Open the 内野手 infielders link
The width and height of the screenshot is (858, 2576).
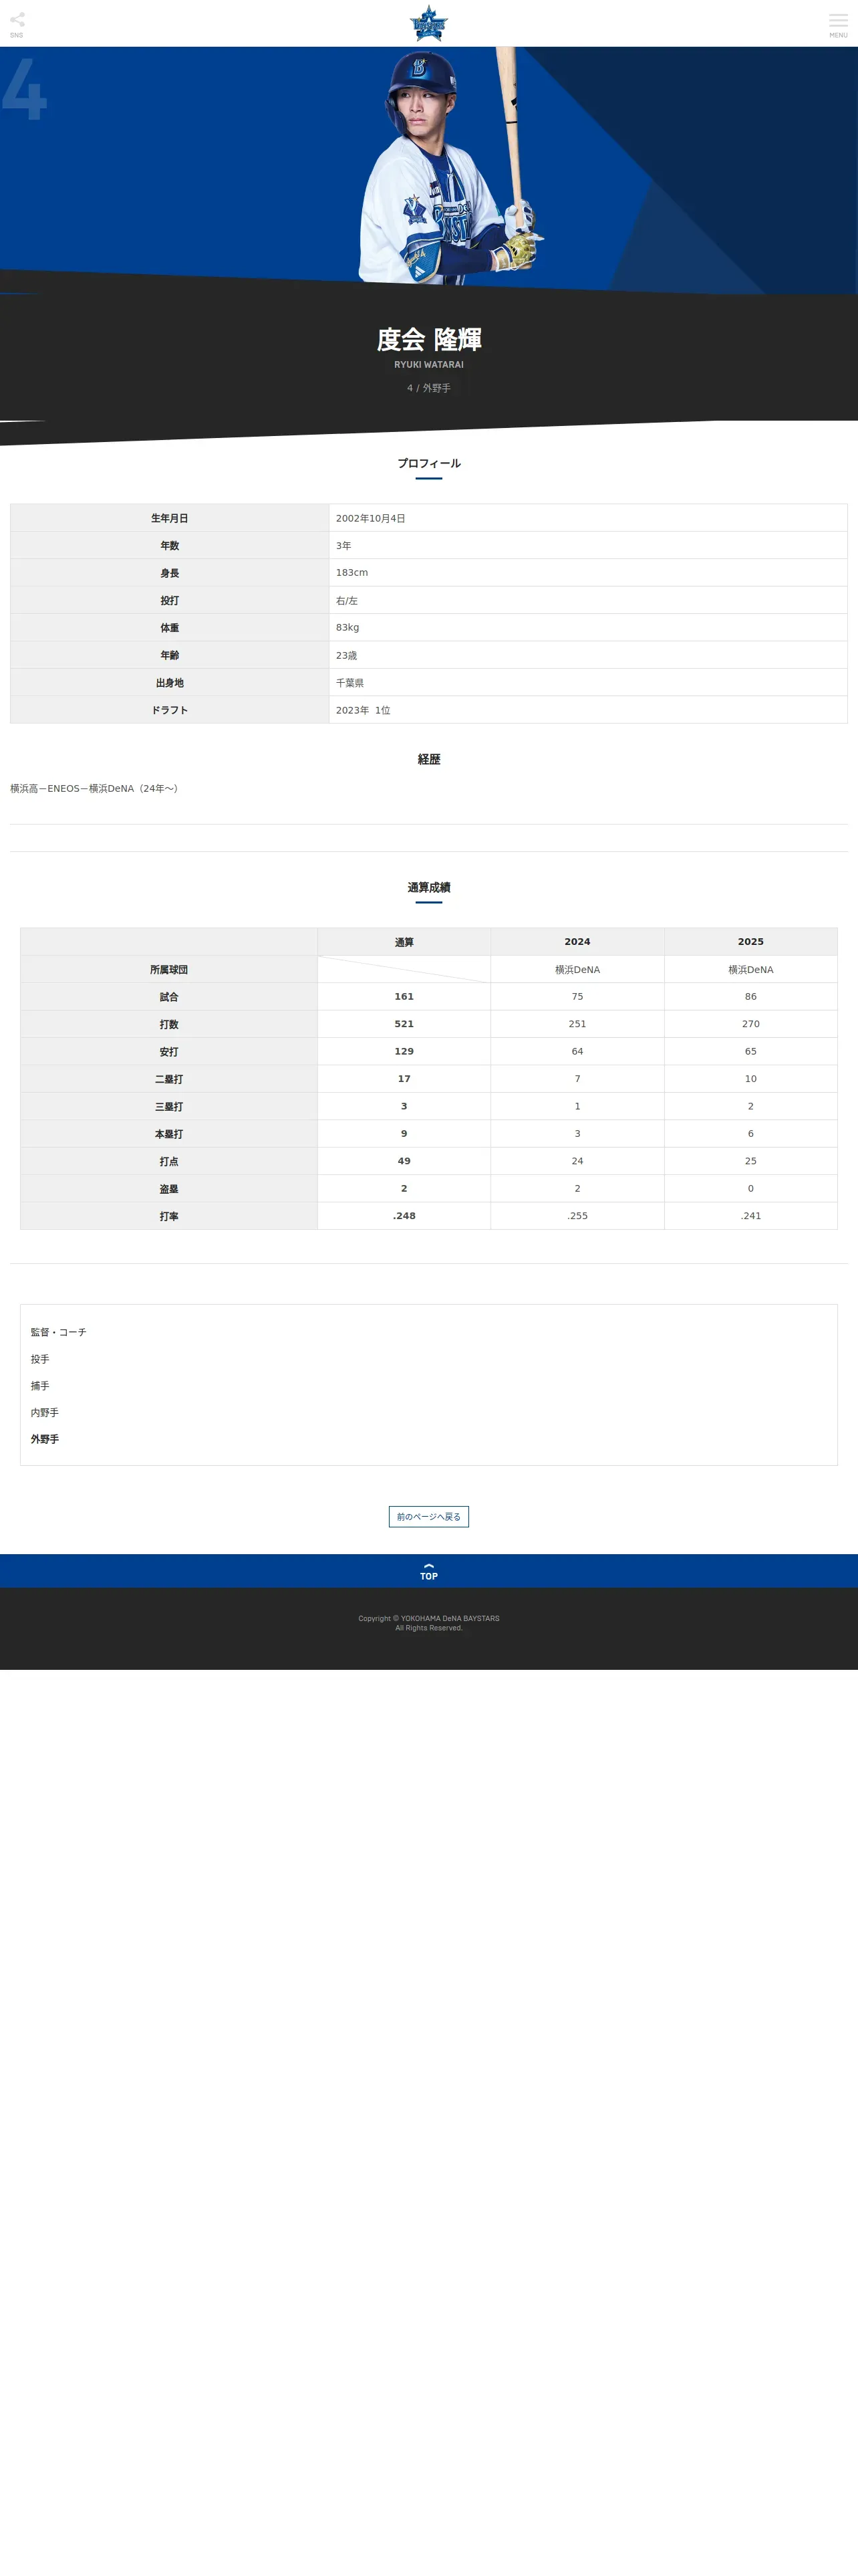[45, 1413]
